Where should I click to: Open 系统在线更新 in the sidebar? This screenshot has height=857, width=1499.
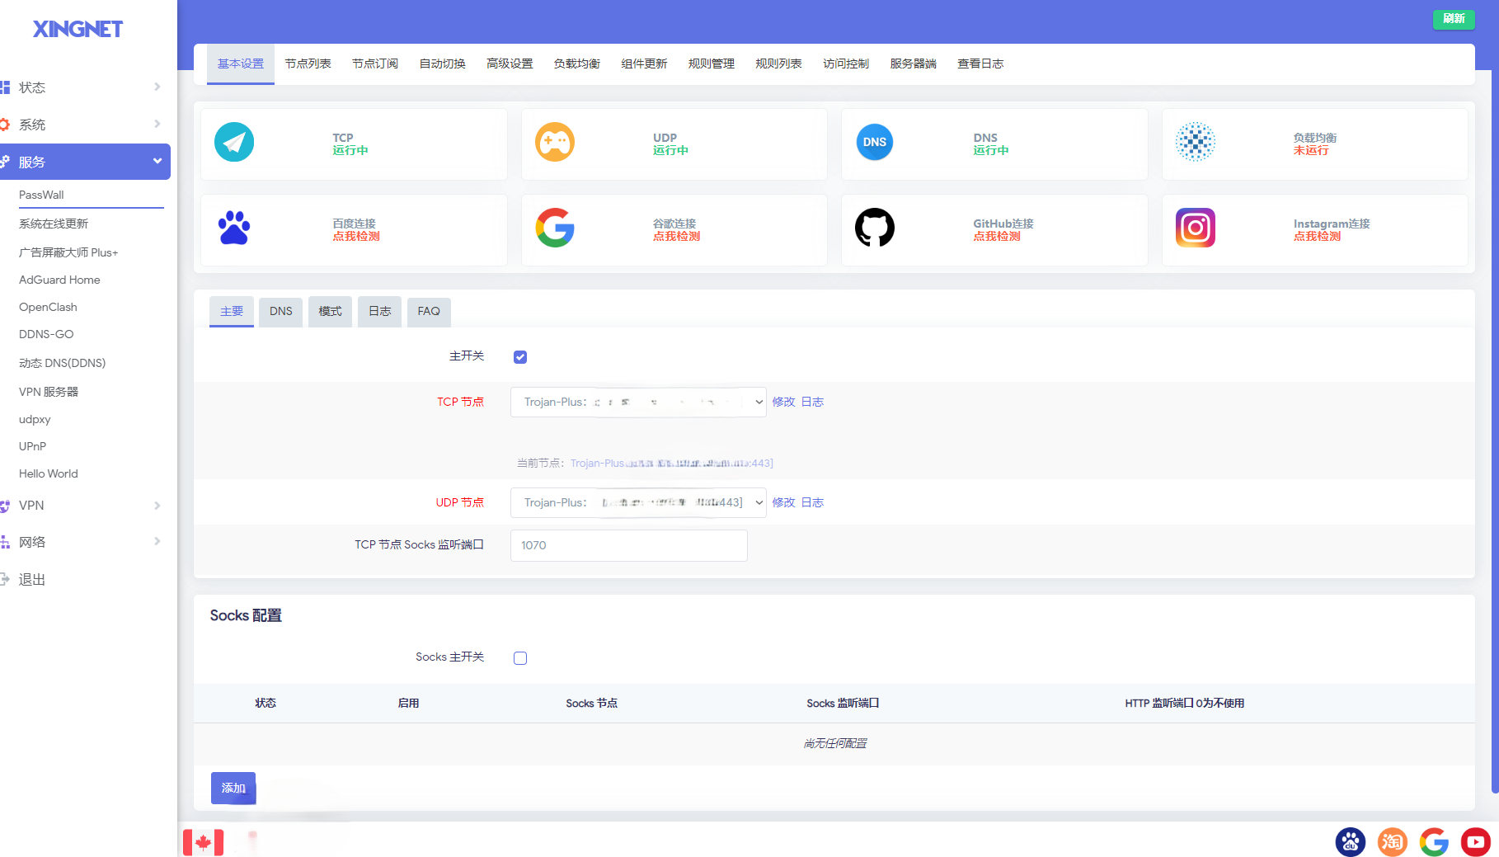coord(54,224)
